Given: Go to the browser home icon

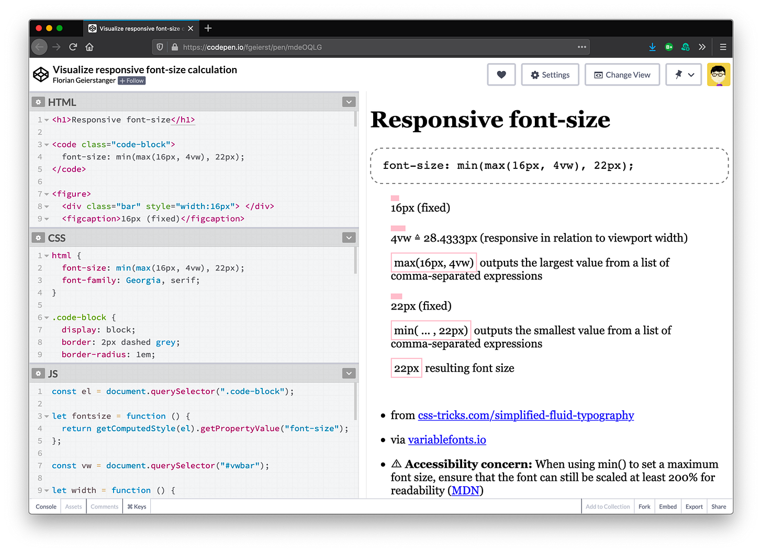Looking at the screenshot, I should [89, 47].
